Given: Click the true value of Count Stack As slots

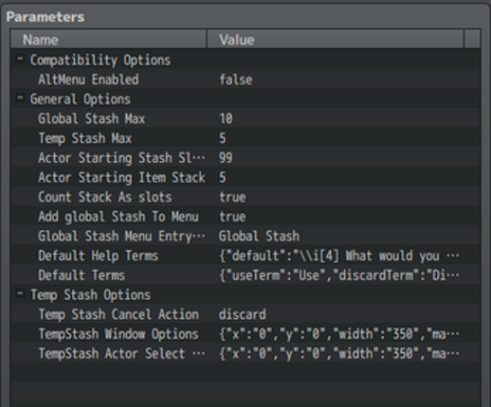Looking at the screenshot, I should 232,197.
